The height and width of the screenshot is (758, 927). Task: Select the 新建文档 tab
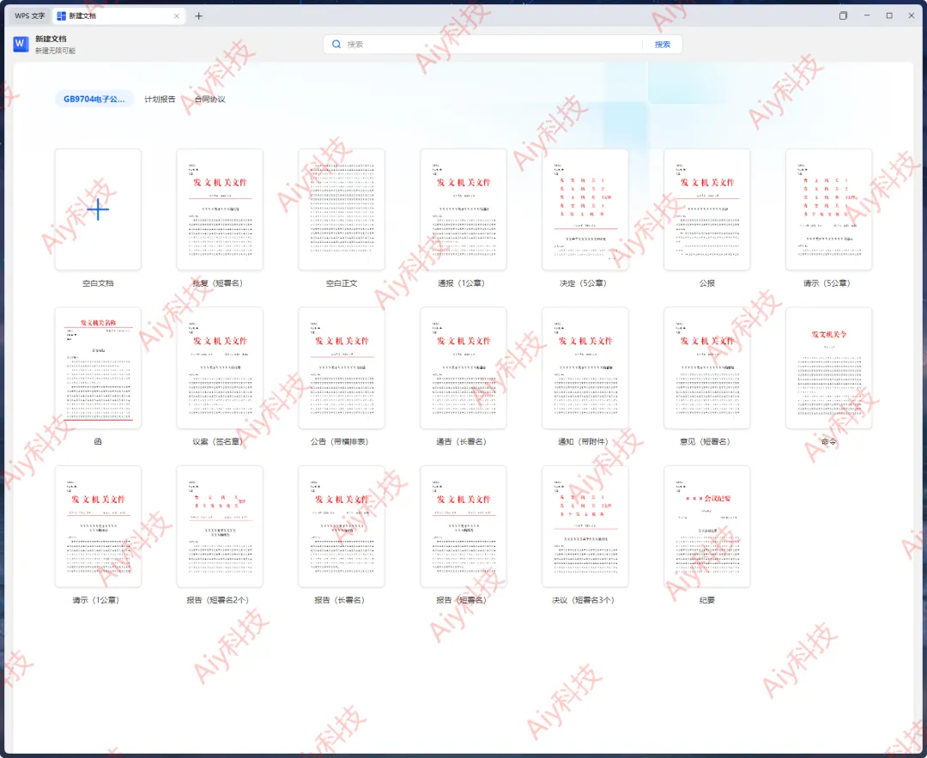coord(118,16)
